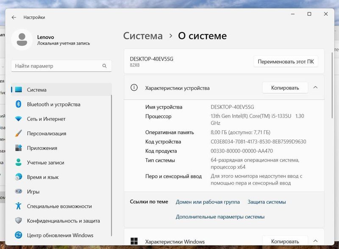339x249 pixels.
Task: Click the 64-разрядная операционная система value
Action: pos(255,164)
